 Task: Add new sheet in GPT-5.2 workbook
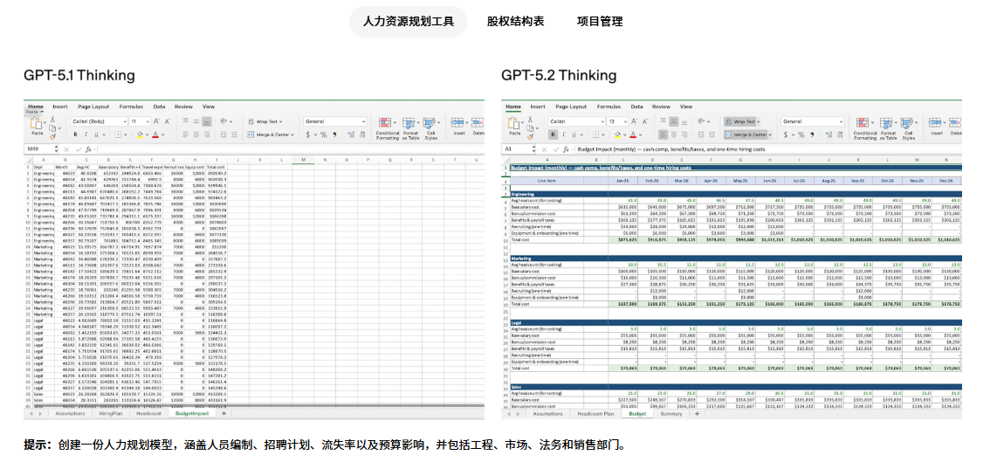pos(698,413)
